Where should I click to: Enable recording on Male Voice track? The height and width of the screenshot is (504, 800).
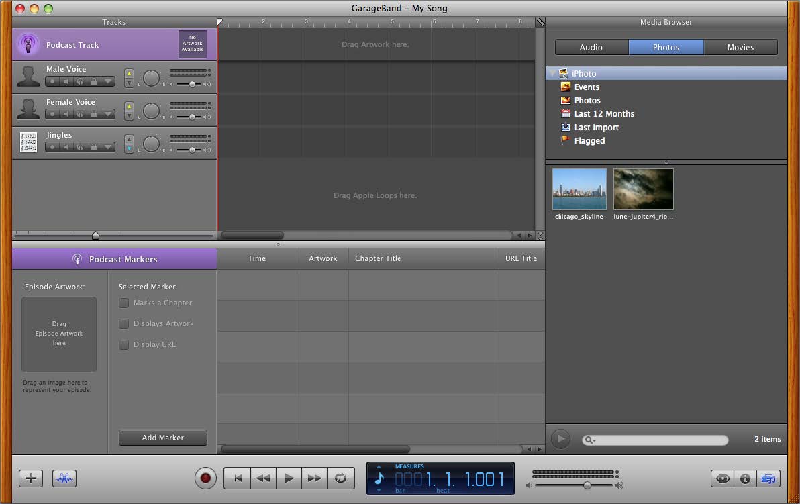pos(52,81)
